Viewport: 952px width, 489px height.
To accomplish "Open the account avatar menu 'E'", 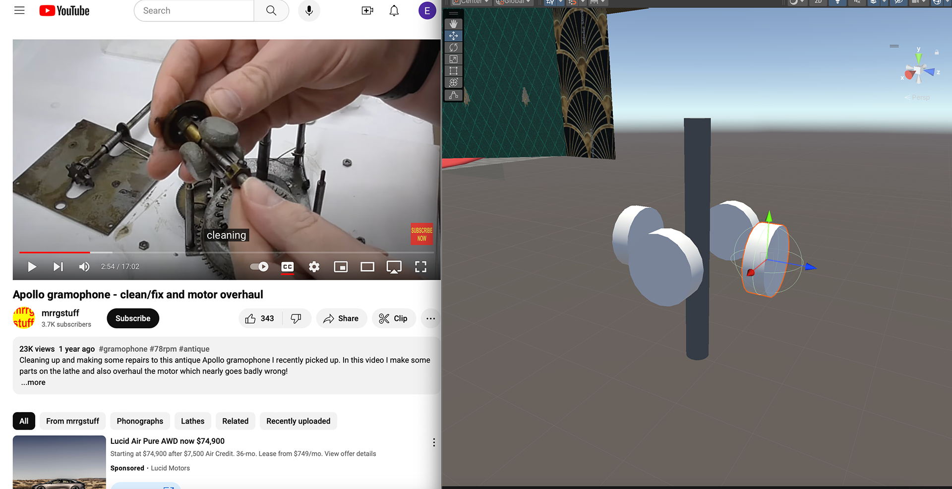I will [427, 10].
